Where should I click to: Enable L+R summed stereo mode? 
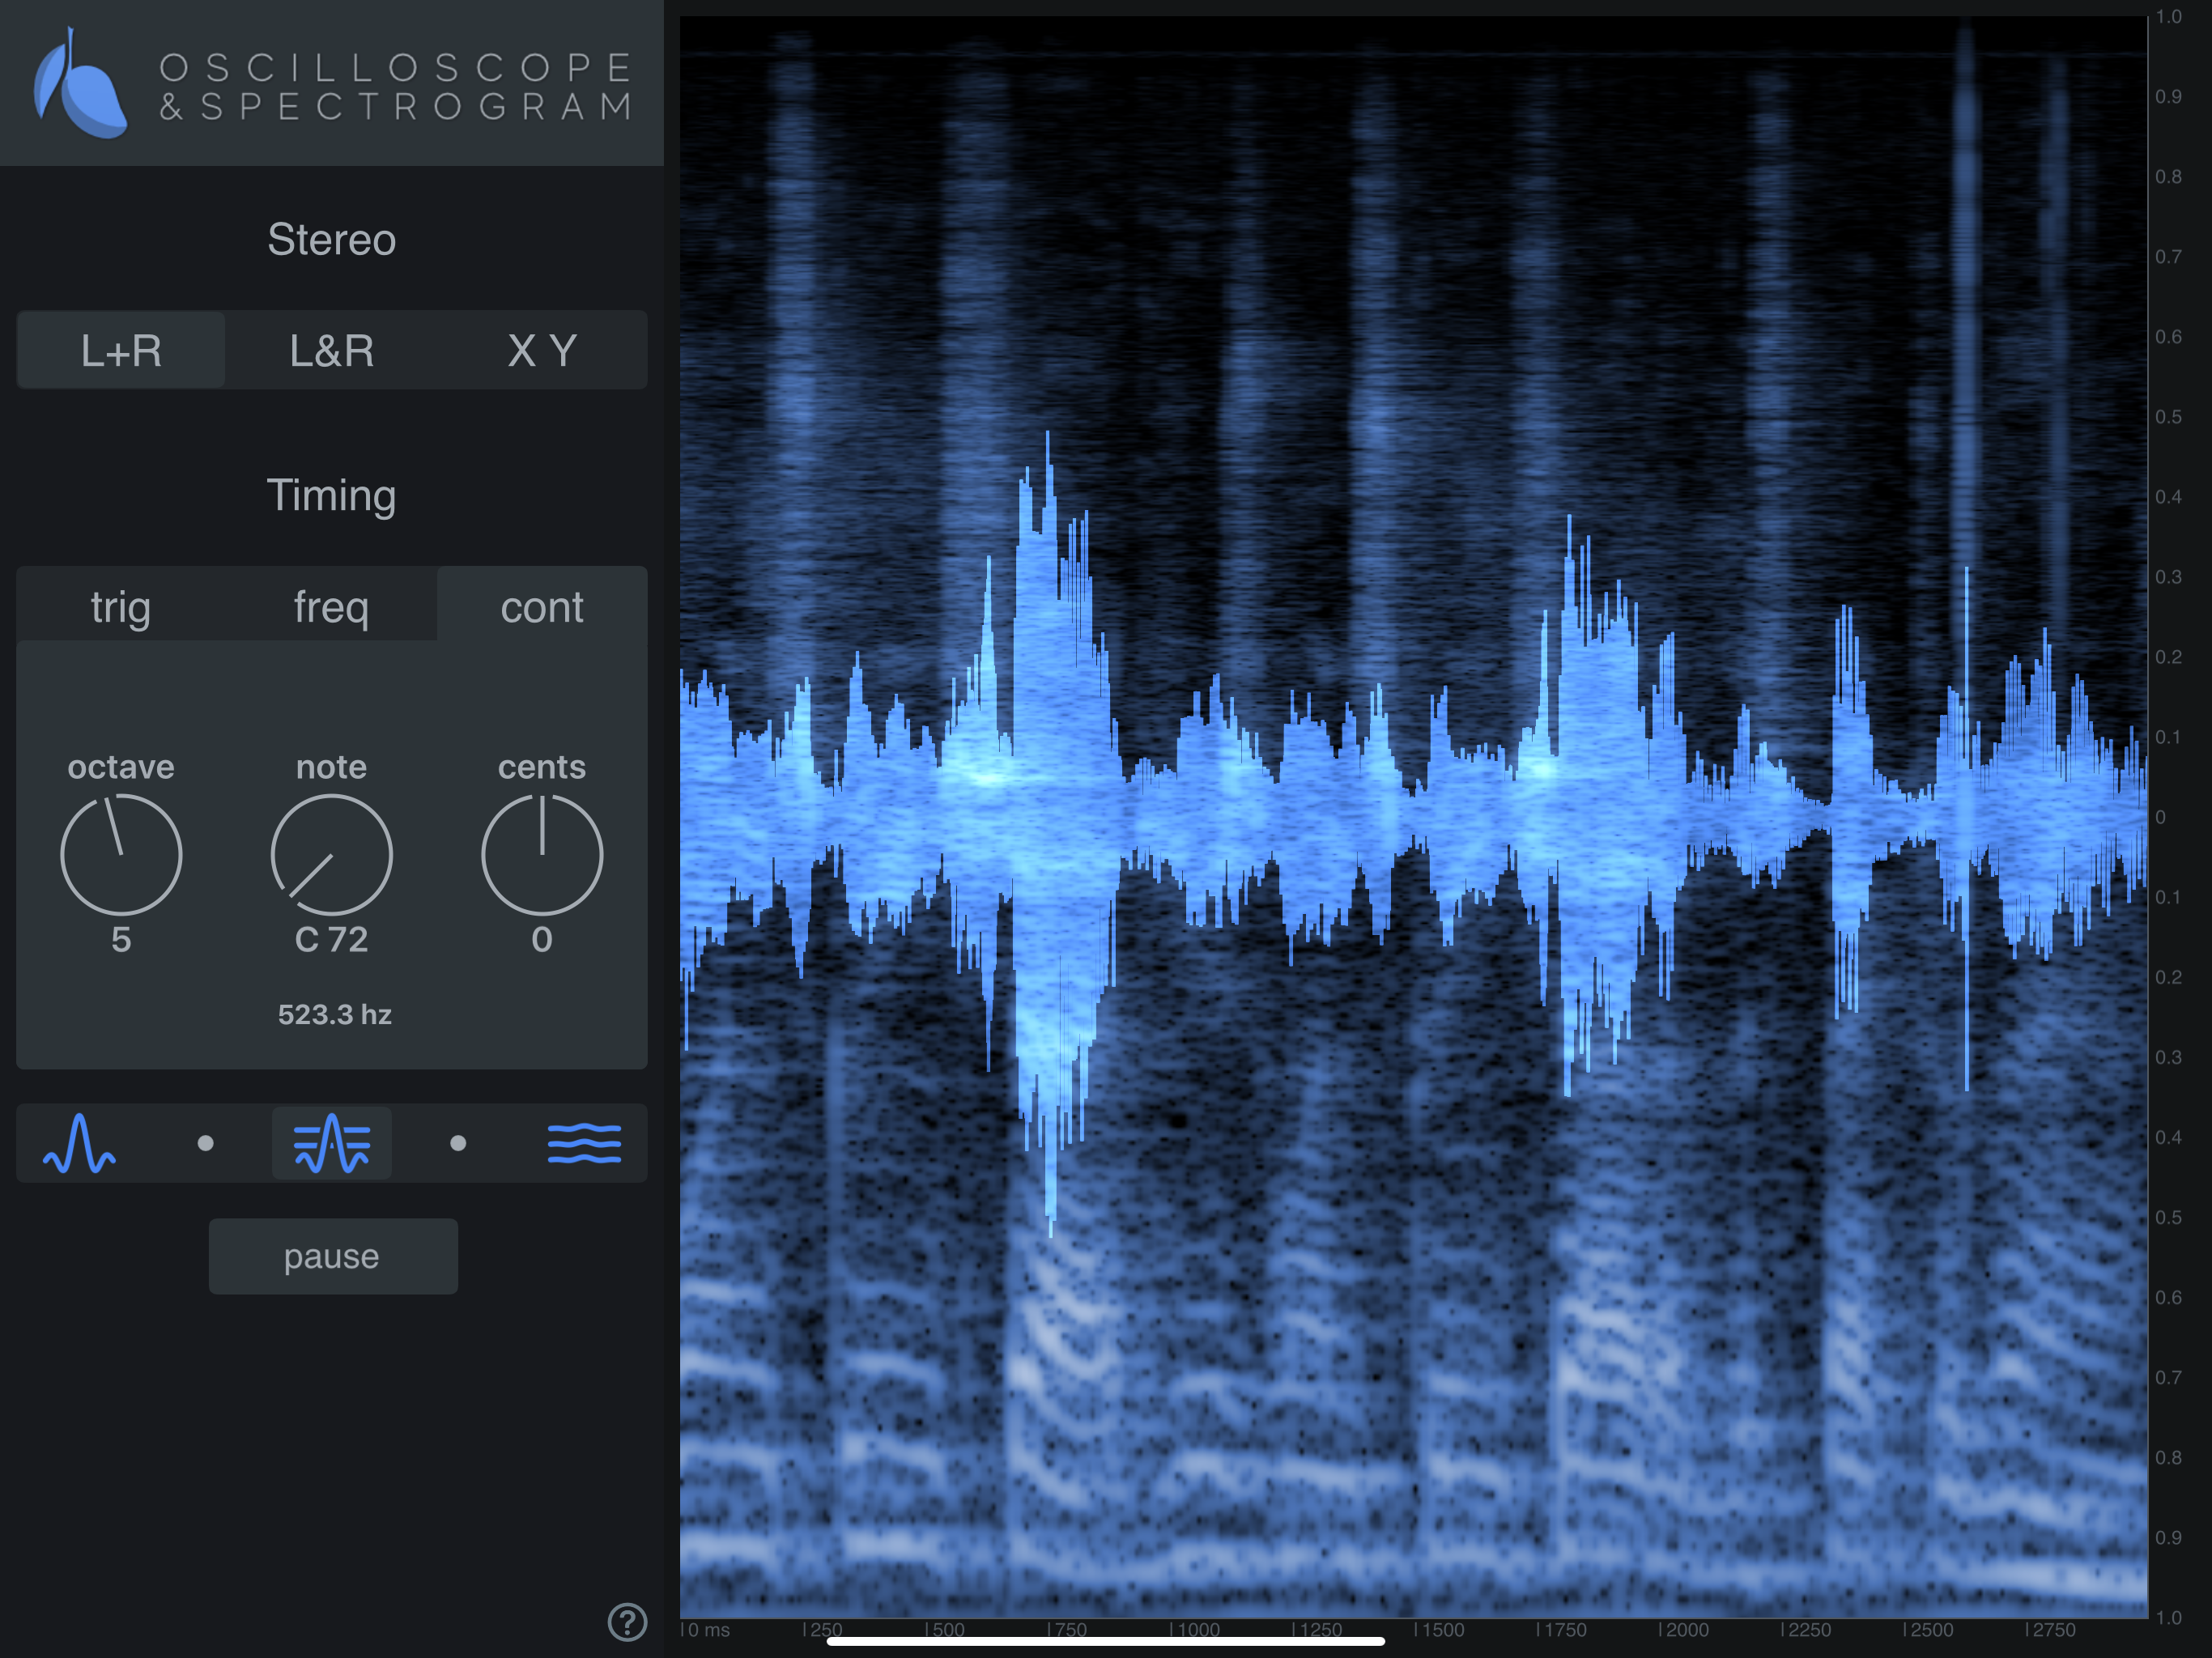click(121, 351)
